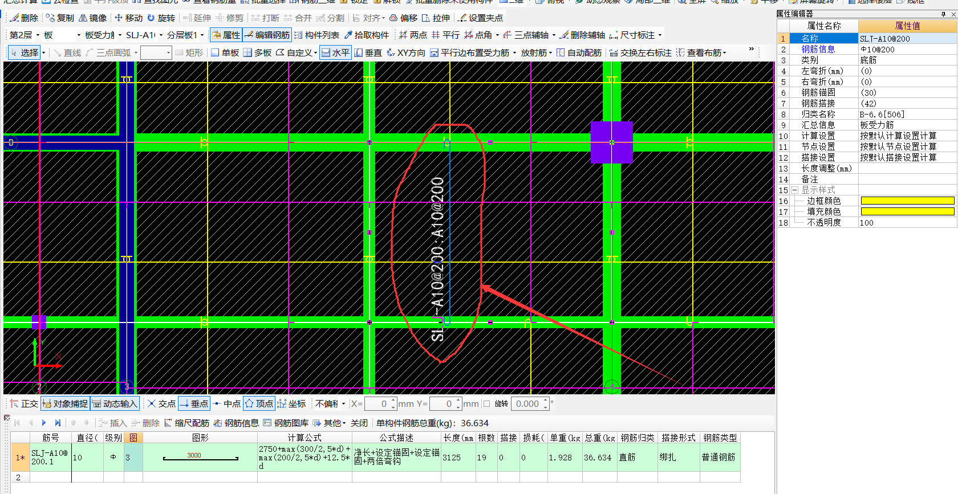
Task: Click 交换左右标注 swap labels
Action: click(641, 52)
